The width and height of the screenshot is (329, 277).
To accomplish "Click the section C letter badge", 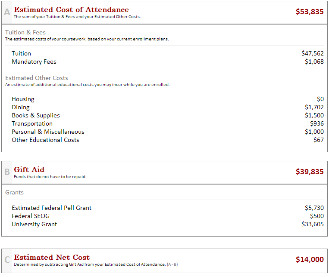I will click(7, 260).
